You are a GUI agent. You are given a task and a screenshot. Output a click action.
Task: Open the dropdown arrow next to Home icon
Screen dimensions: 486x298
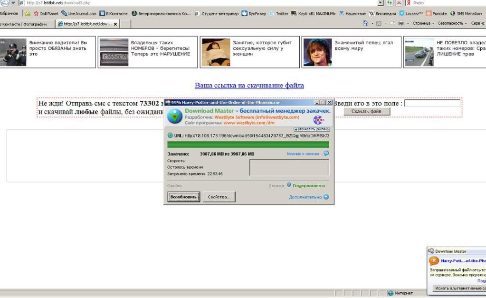(x=372, y=23)
